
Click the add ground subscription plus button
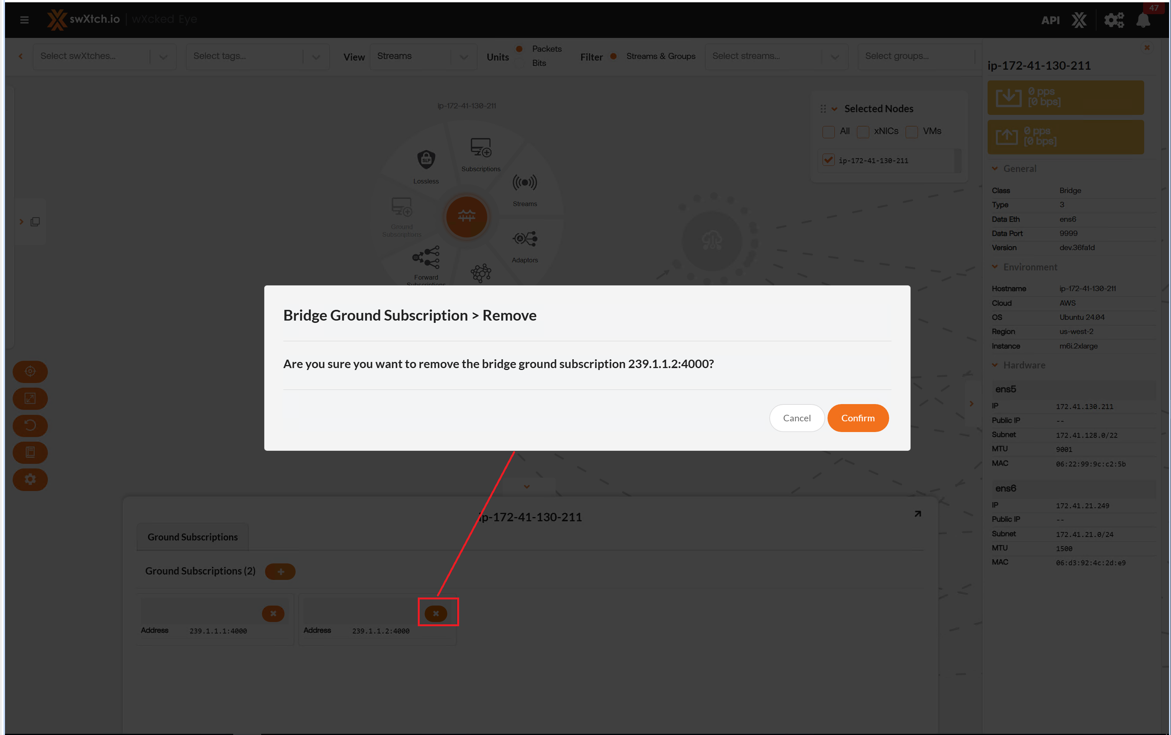tap(280, 572)
